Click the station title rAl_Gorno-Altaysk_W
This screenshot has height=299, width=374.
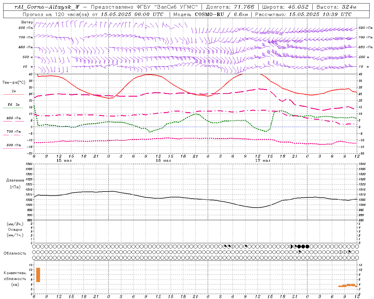[47, 7]
